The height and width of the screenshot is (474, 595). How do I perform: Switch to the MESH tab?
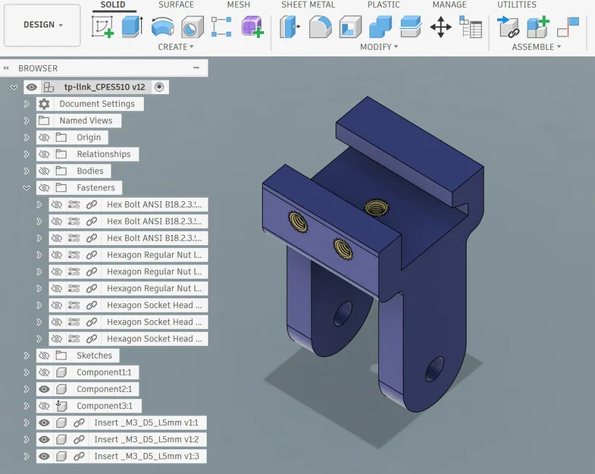(x=238, y=5)
